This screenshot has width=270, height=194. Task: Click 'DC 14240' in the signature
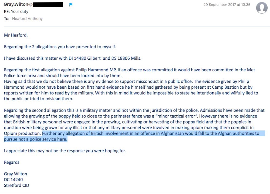[x=13, y=180]
